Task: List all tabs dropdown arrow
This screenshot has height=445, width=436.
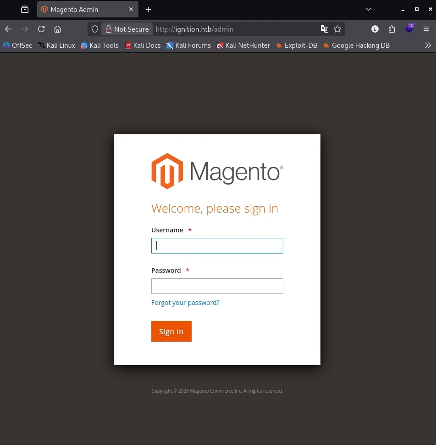Action: [x=368, y=9]
